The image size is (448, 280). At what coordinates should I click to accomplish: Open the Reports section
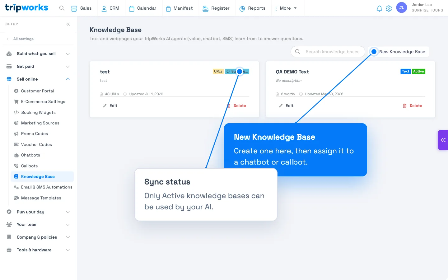tap(253, 8)
